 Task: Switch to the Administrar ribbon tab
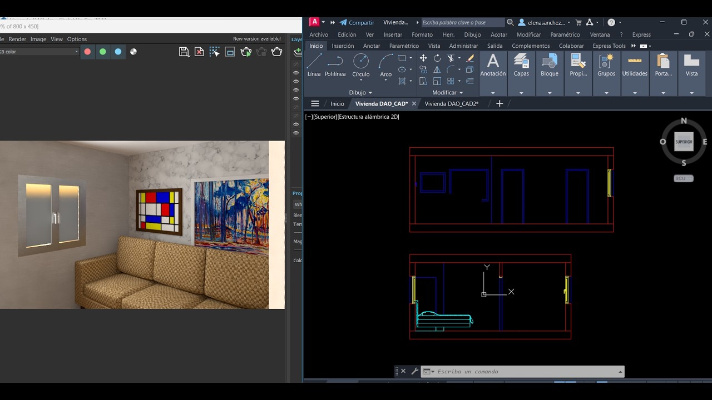[463, 46]
